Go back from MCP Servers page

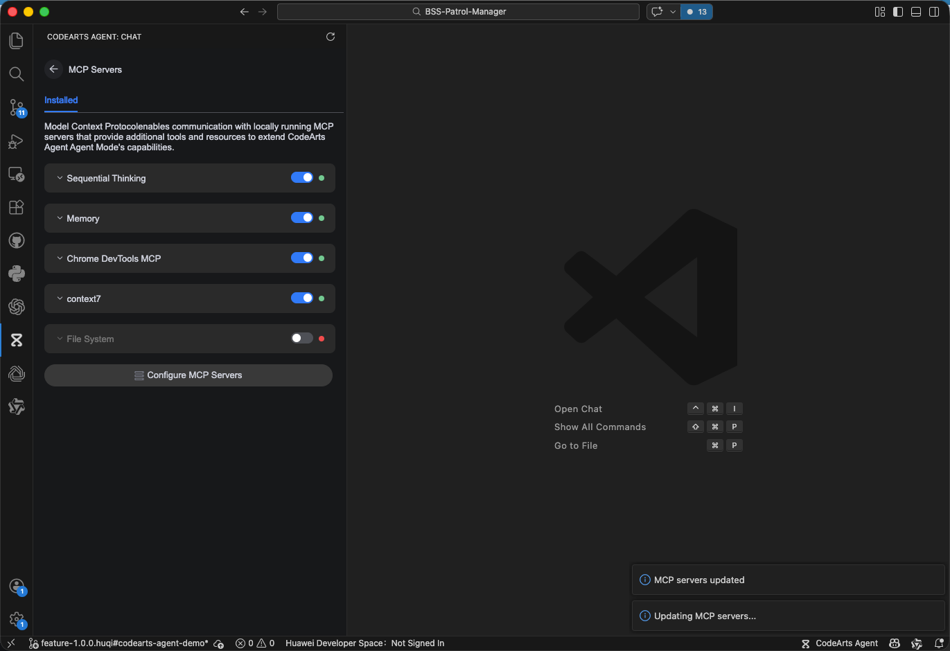pyautogui.click(x=53, y=69)
